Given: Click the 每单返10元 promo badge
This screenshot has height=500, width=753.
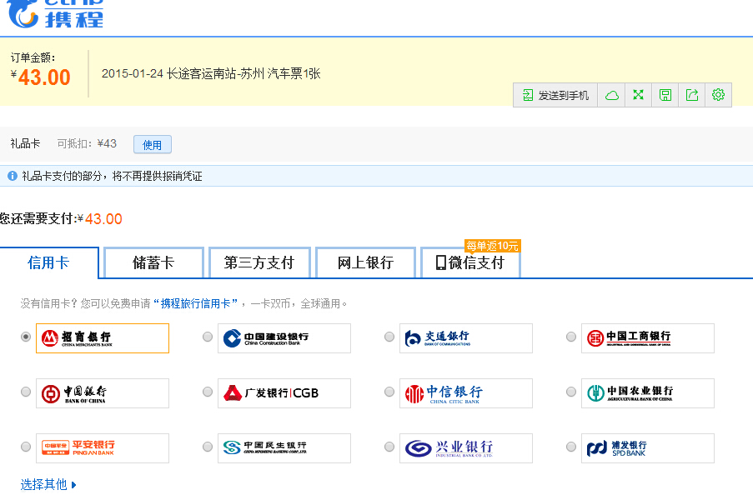Looking at the screenshot, I should 492,246.
